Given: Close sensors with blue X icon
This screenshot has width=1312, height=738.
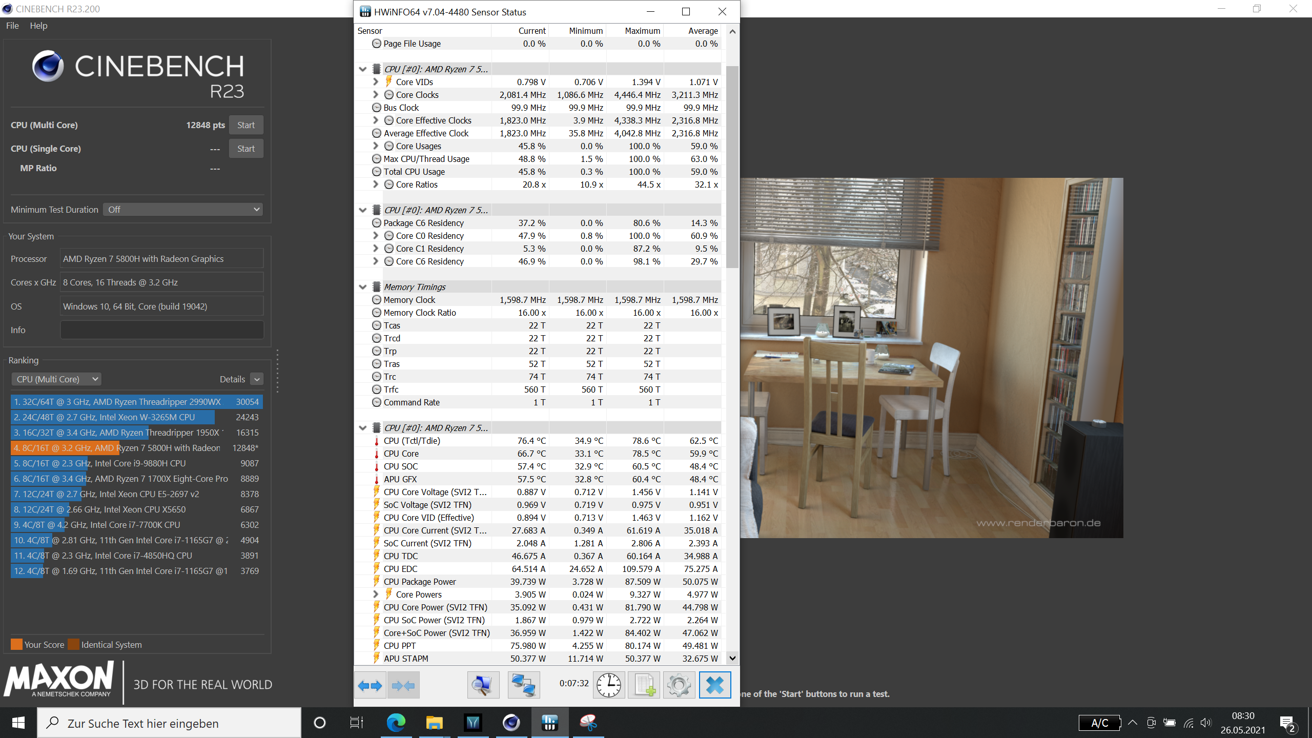Looking at the screenshot, I should click(x=715, y=685).
